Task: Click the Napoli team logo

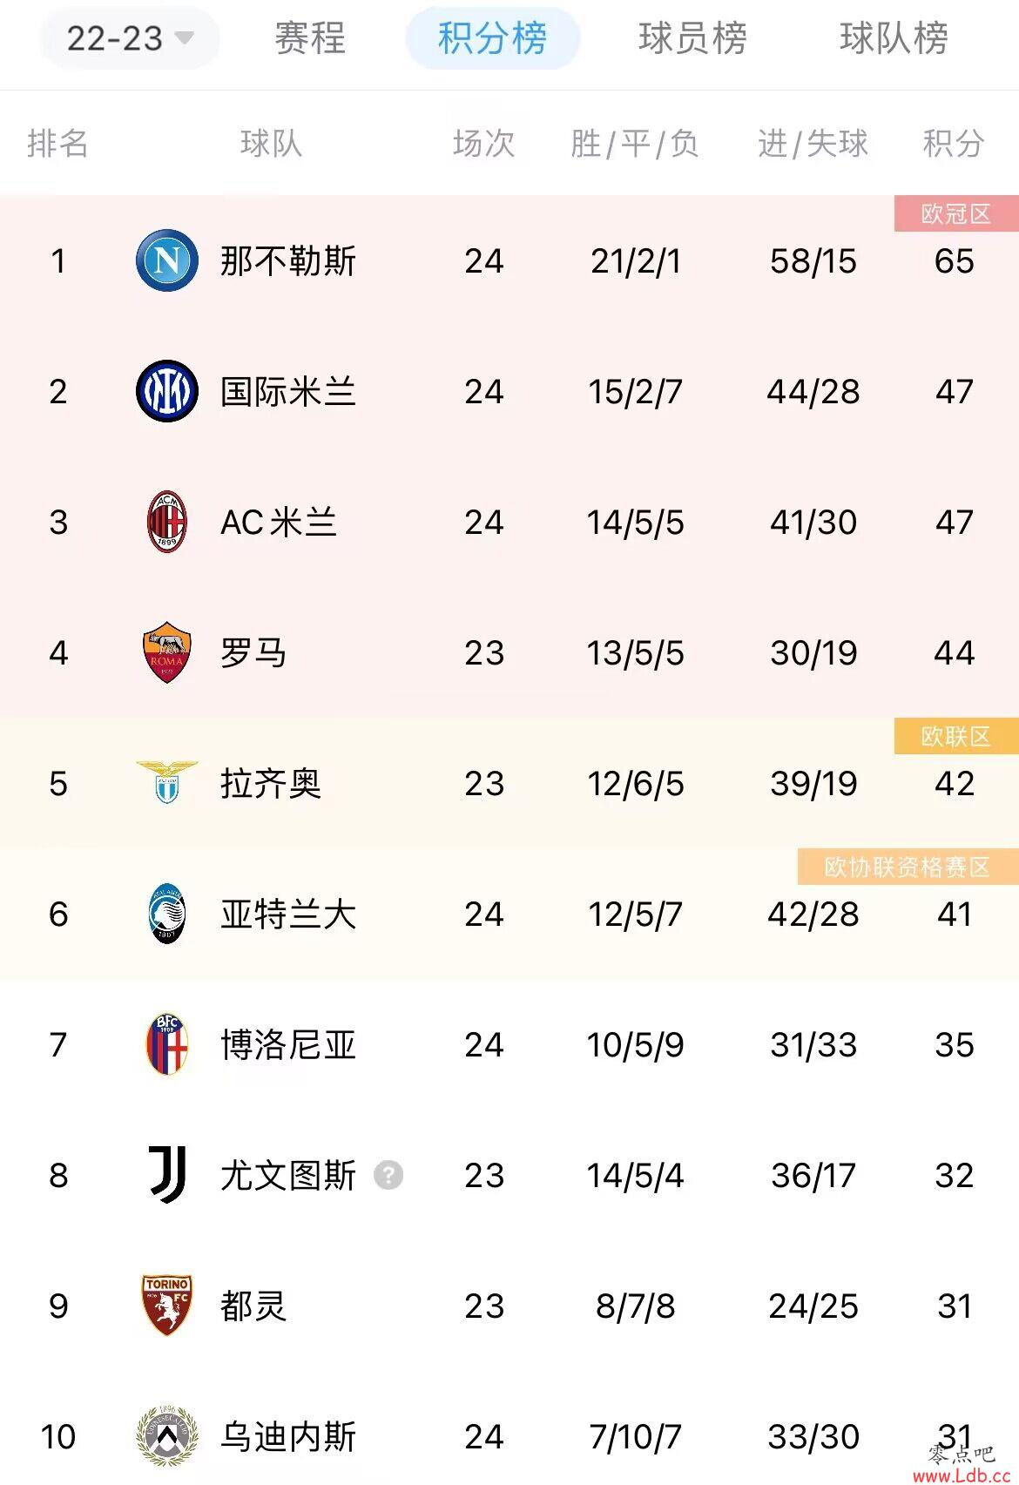Action: click(x=167, y=260)
